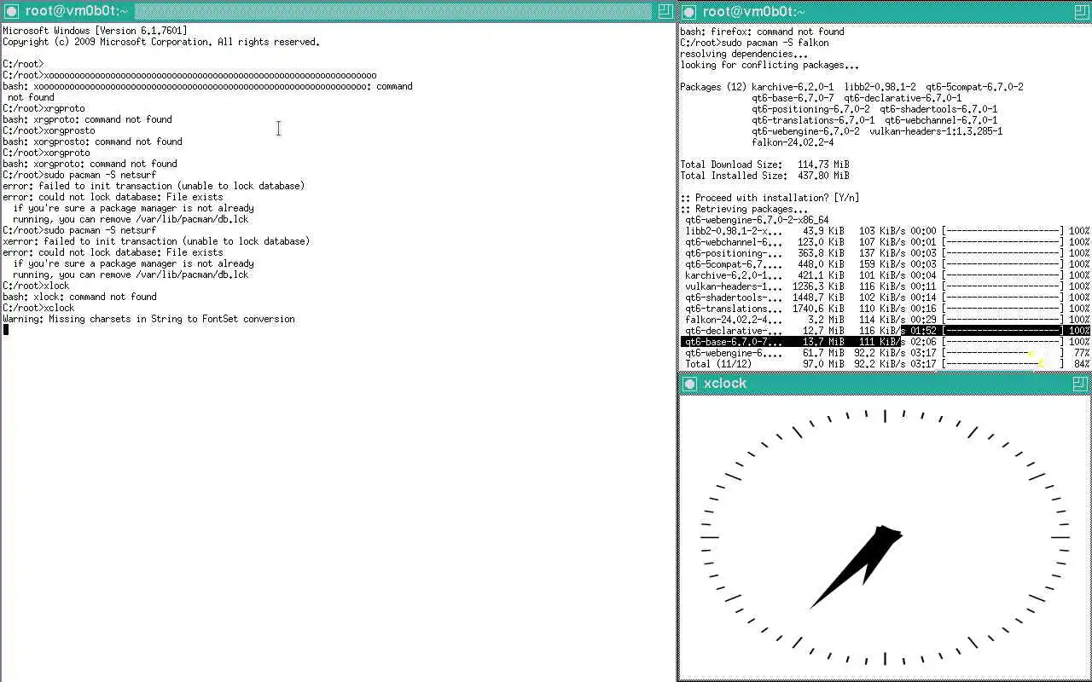
Task: Select the xclock window title text
Action: (x=725, y=384)
